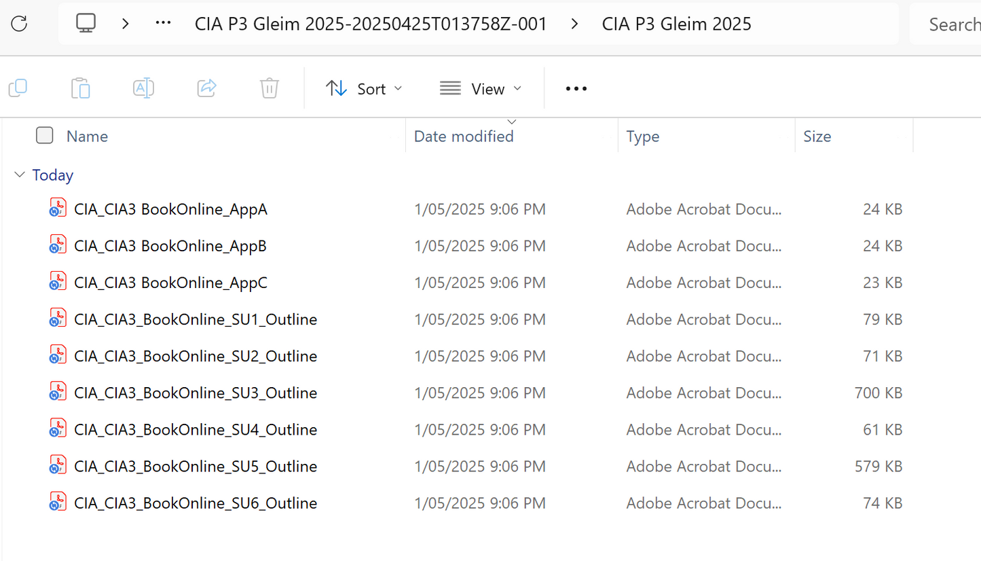The image size is (981, 561).
Task: Click the Date modified column header
Action: [x=464, y=137]
